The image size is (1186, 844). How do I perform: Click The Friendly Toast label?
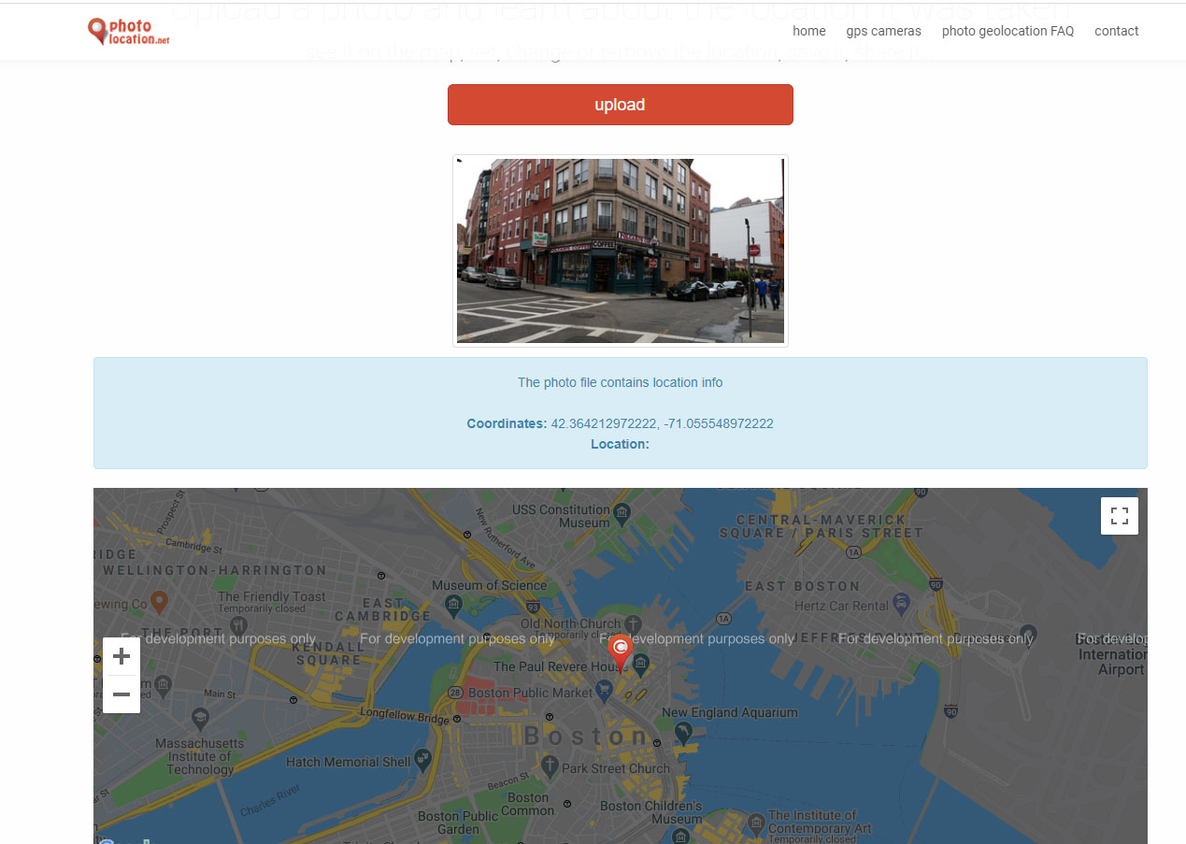pos(272,596)
